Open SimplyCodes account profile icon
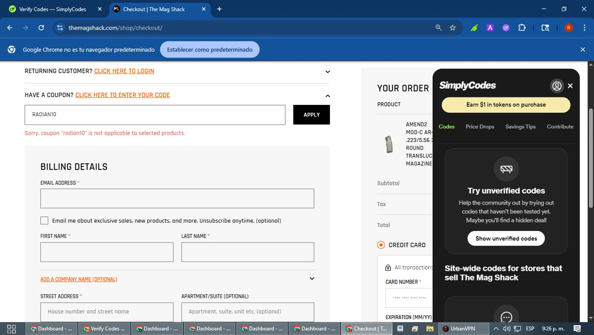594x335 pixels. click(x=557, y=86)
